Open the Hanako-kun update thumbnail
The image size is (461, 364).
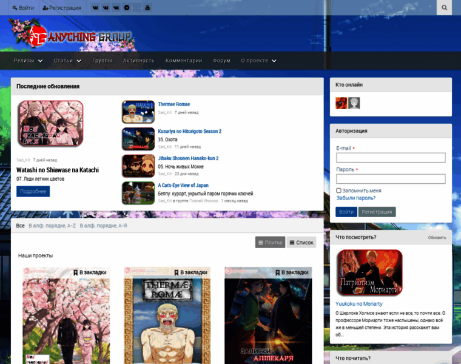tap(138, 166)
